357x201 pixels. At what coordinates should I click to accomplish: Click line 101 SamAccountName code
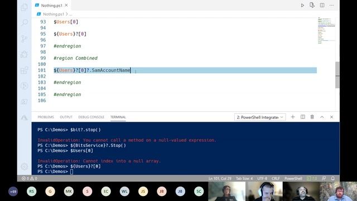tap(92, 70)
